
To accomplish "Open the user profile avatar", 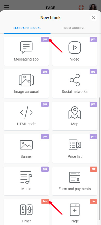I will [93, 7].
